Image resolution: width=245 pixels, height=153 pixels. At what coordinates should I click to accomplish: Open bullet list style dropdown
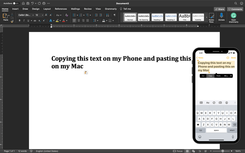(77, 15)
